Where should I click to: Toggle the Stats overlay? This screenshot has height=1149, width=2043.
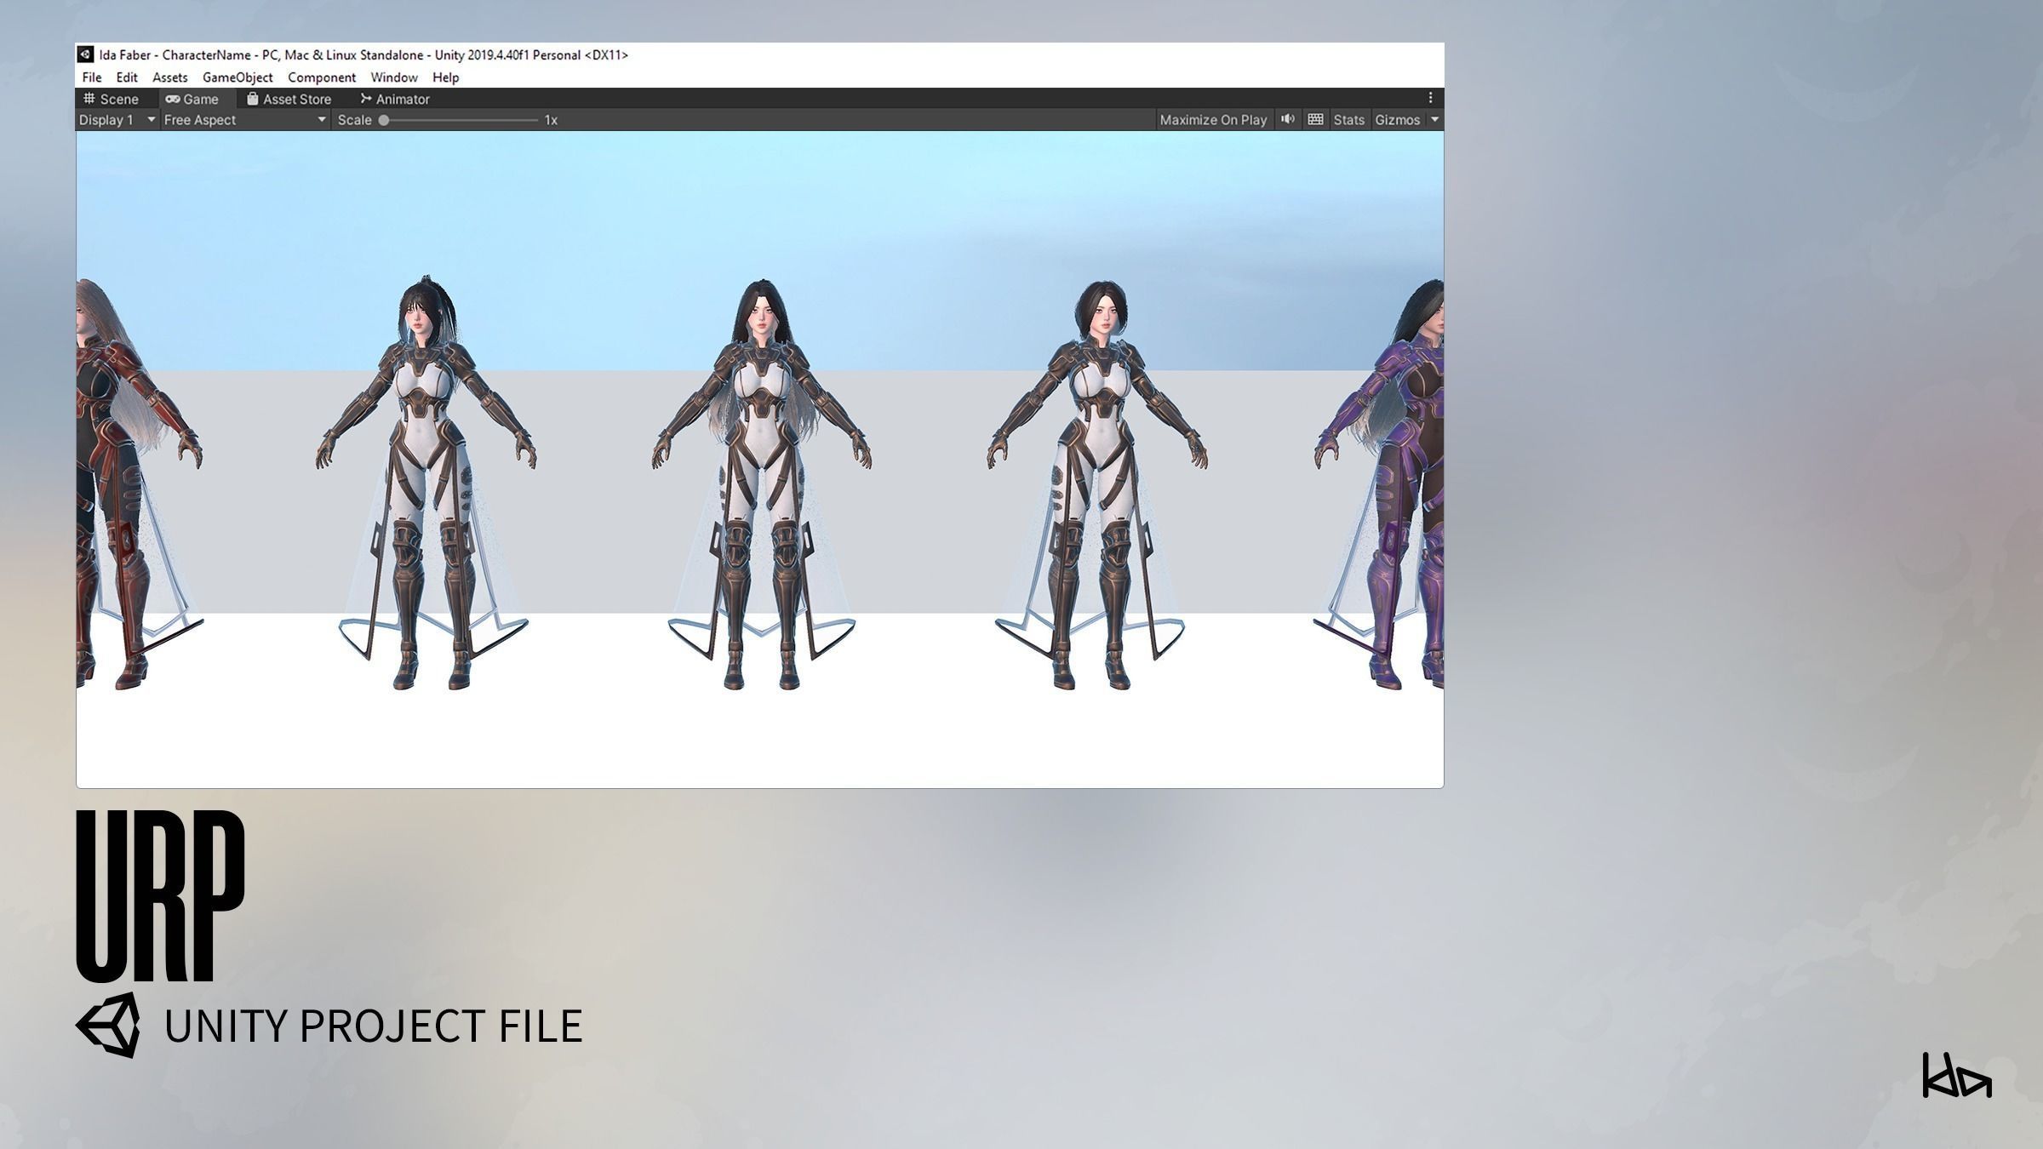point(1348,120)
